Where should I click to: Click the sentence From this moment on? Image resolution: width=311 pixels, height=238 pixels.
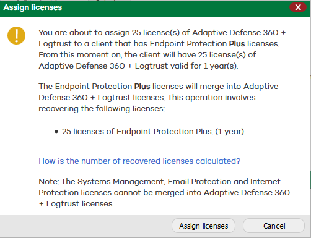pos(147,55)
